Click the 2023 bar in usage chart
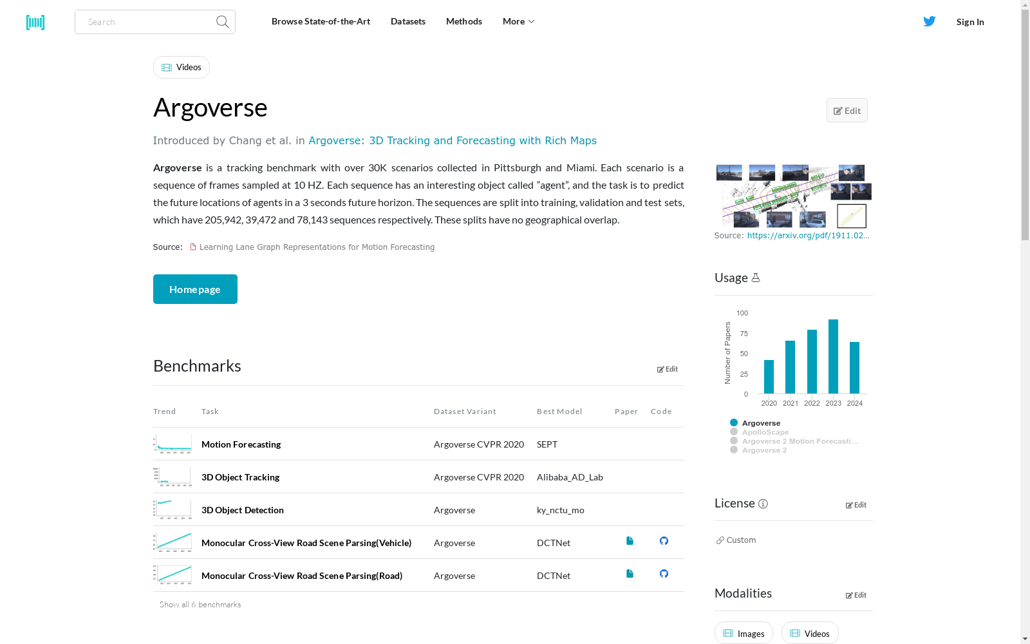The height and width of the screenshot is (644, 1030). [x=833, y=356]
